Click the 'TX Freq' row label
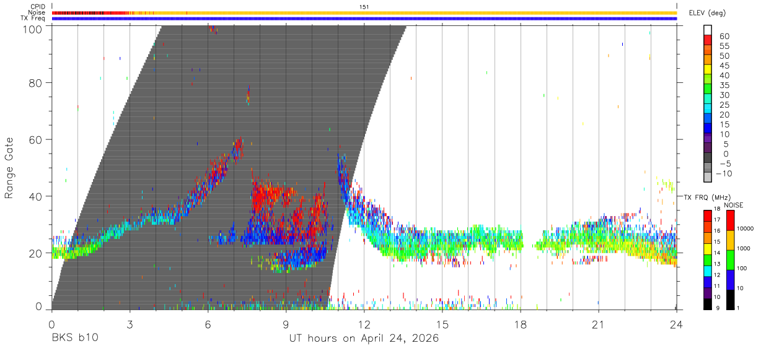Image resolution: width=761 pixels, height=351 pixels. point(33,18)
